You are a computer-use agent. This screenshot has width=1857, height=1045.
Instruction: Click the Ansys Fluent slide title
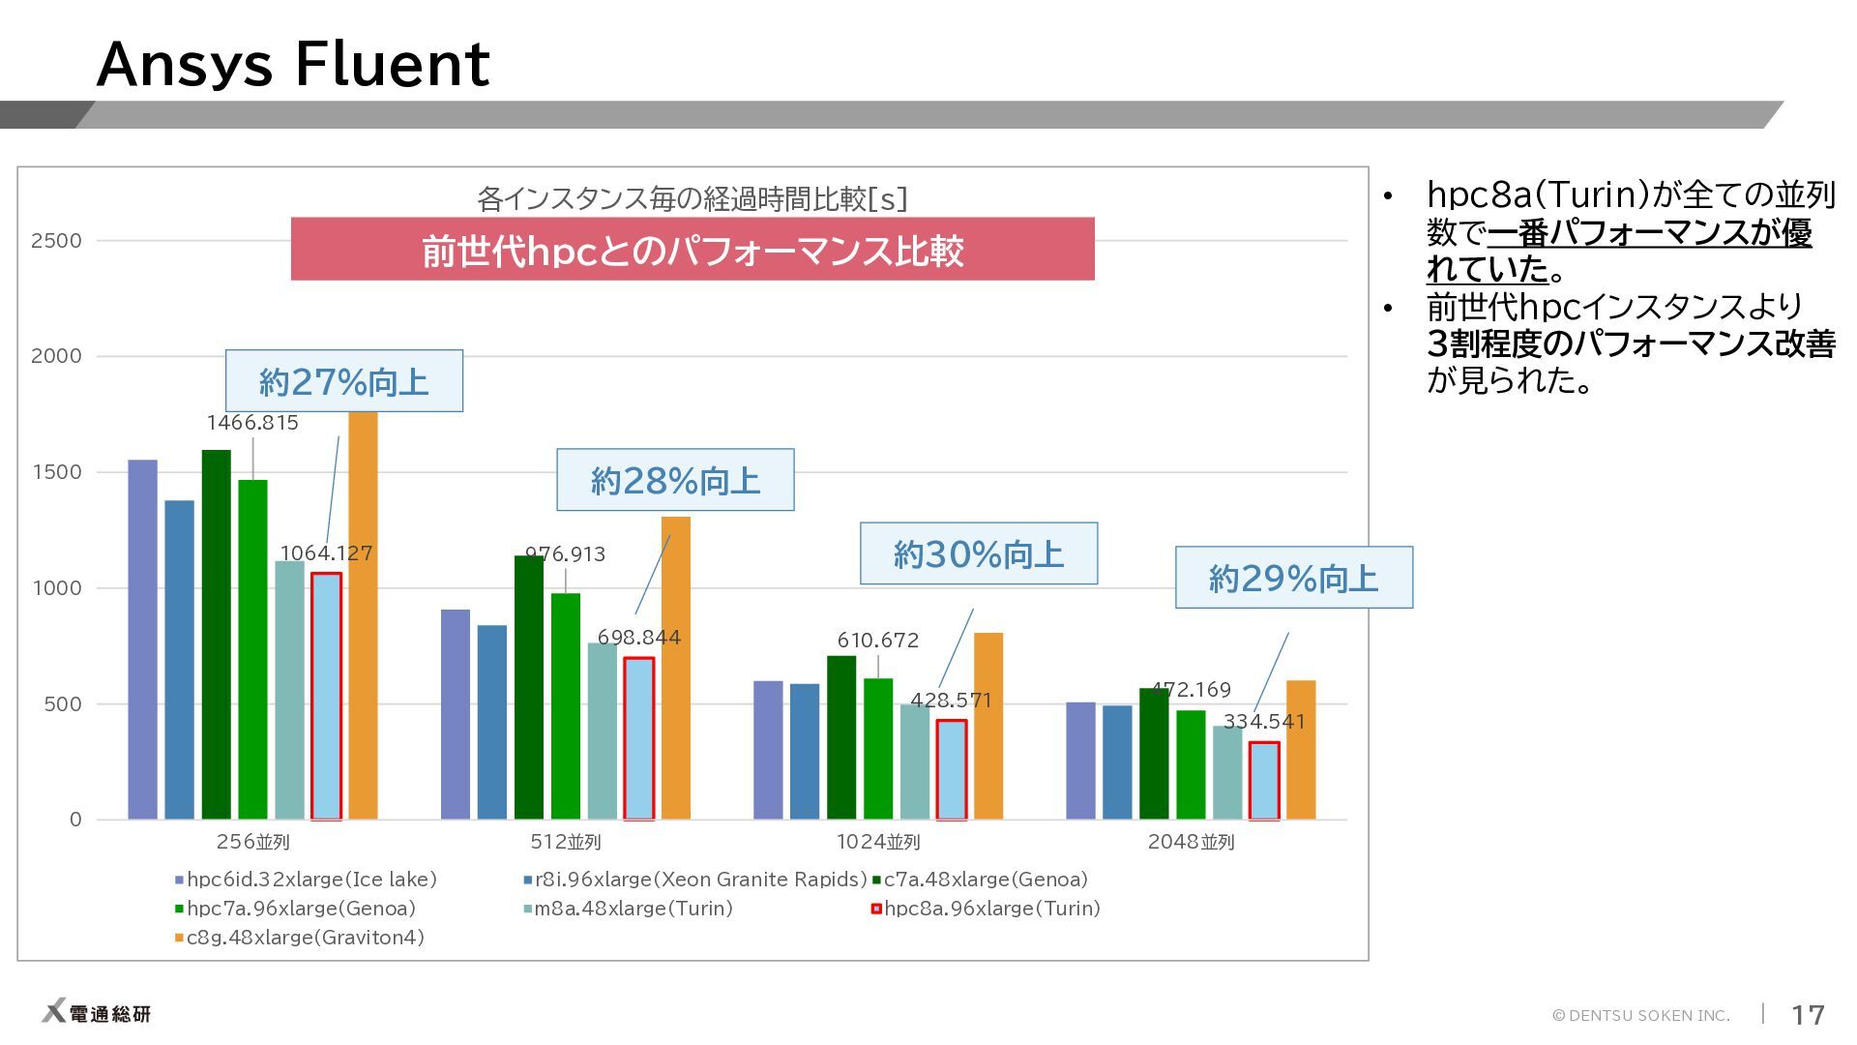[293, 64]
